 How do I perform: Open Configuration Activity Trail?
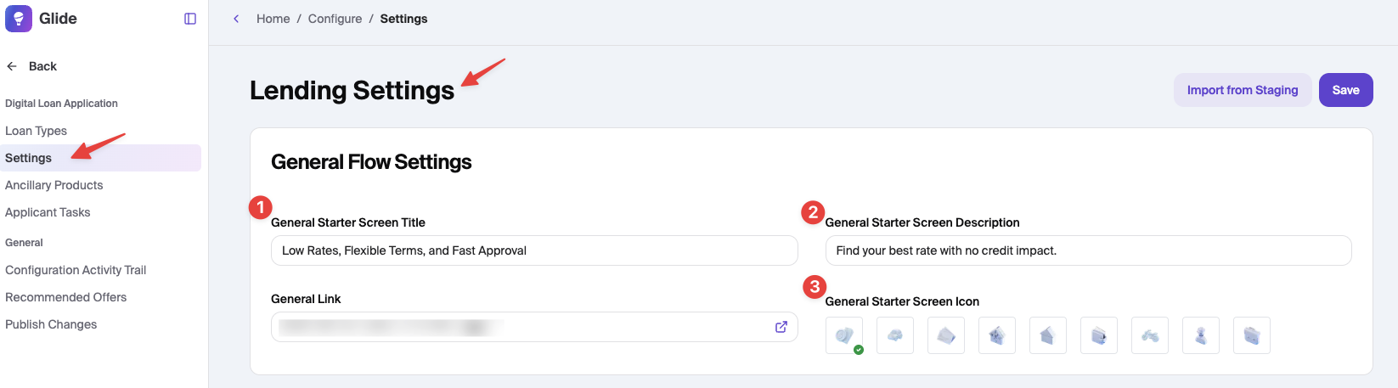[76, 270]
